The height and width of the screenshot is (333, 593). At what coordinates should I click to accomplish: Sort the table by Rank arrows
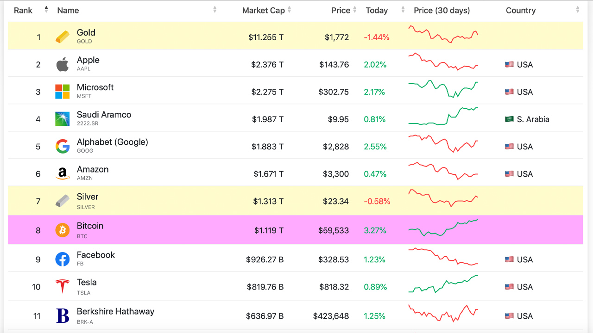coord(46,10)
